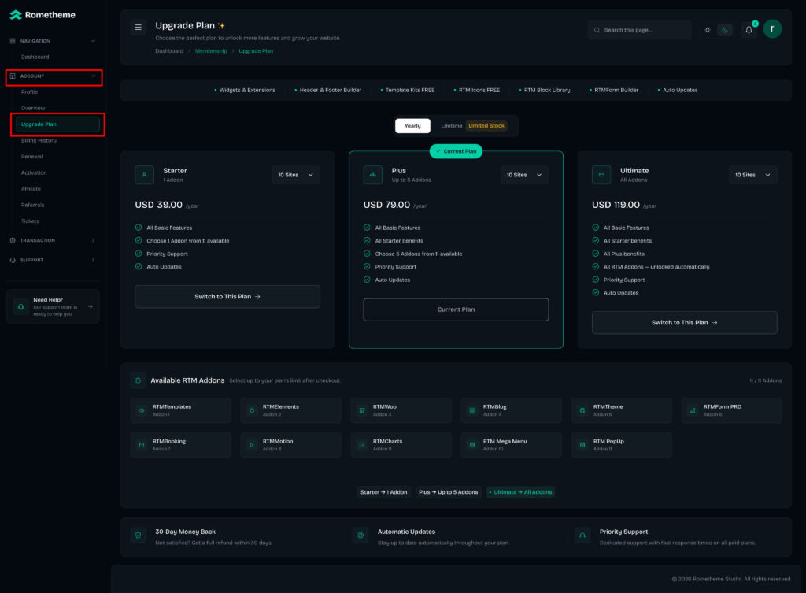The width and height of the screenshot is (806, 593).
Task: Open Billing History in sidebar
Action: [x=39, y=140]
